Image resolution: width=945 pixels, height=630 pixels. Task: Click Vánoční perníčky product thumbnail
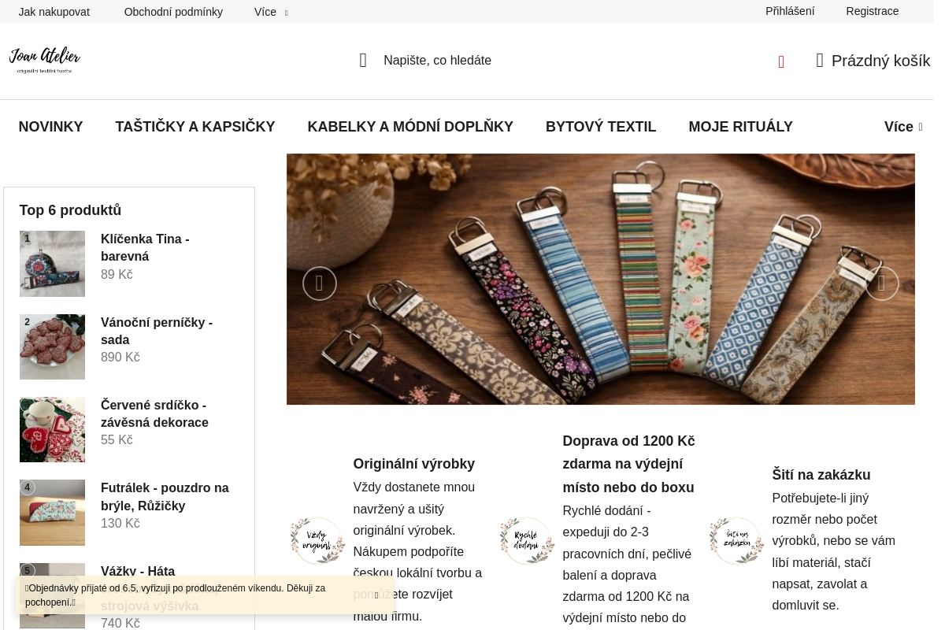pos(52,346)
